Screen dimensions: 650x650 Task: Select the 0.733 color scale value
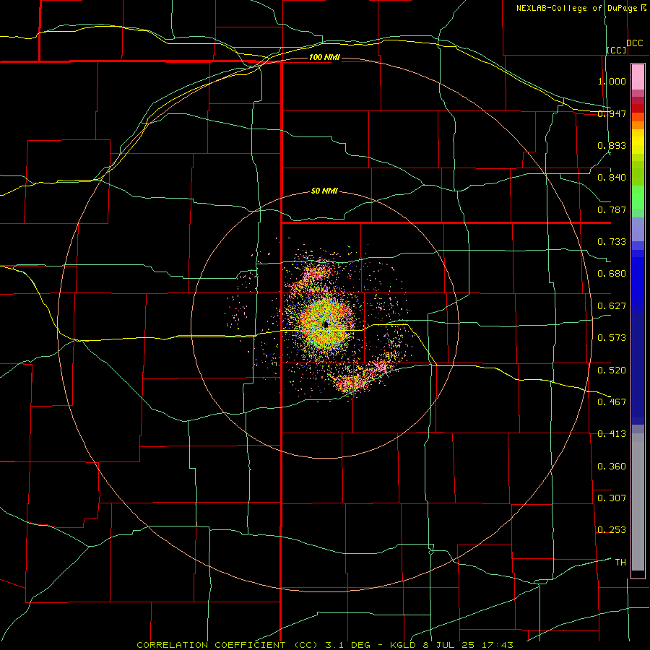[612, 242]
